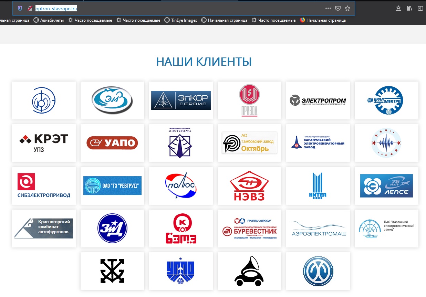Bookmark this page with star icon
The width and height of the screenshot is (426, 297).
[347, 8]
